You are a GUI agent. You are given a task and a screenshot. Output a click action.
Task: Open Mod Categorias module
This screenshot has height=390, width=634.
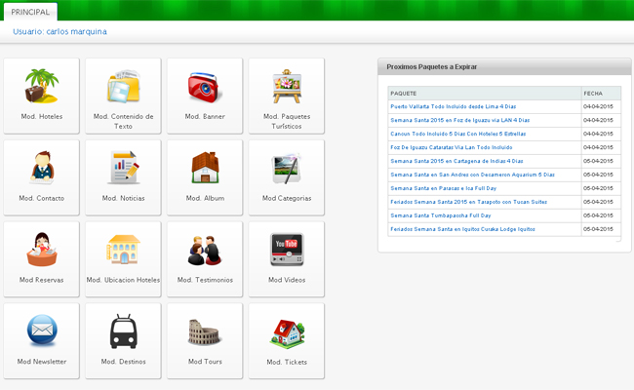(287, 168)
